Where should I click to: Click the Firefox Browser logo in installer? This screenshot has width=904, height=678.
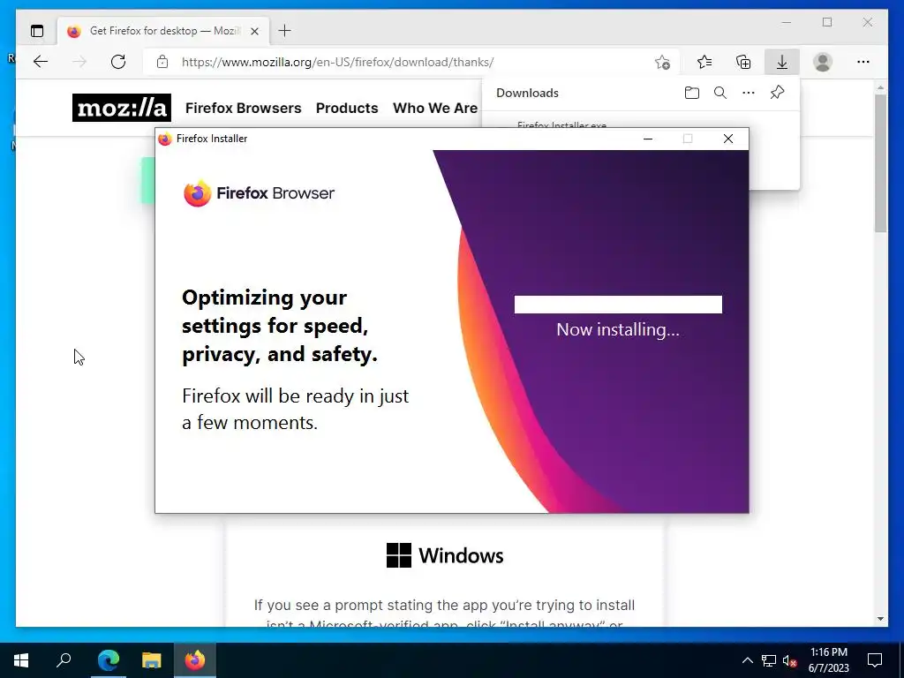tap(259, 193)
